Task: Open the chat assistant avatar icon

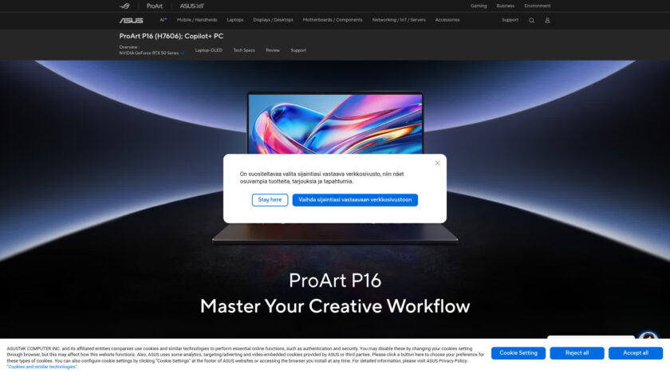Action: coord(648,340)
